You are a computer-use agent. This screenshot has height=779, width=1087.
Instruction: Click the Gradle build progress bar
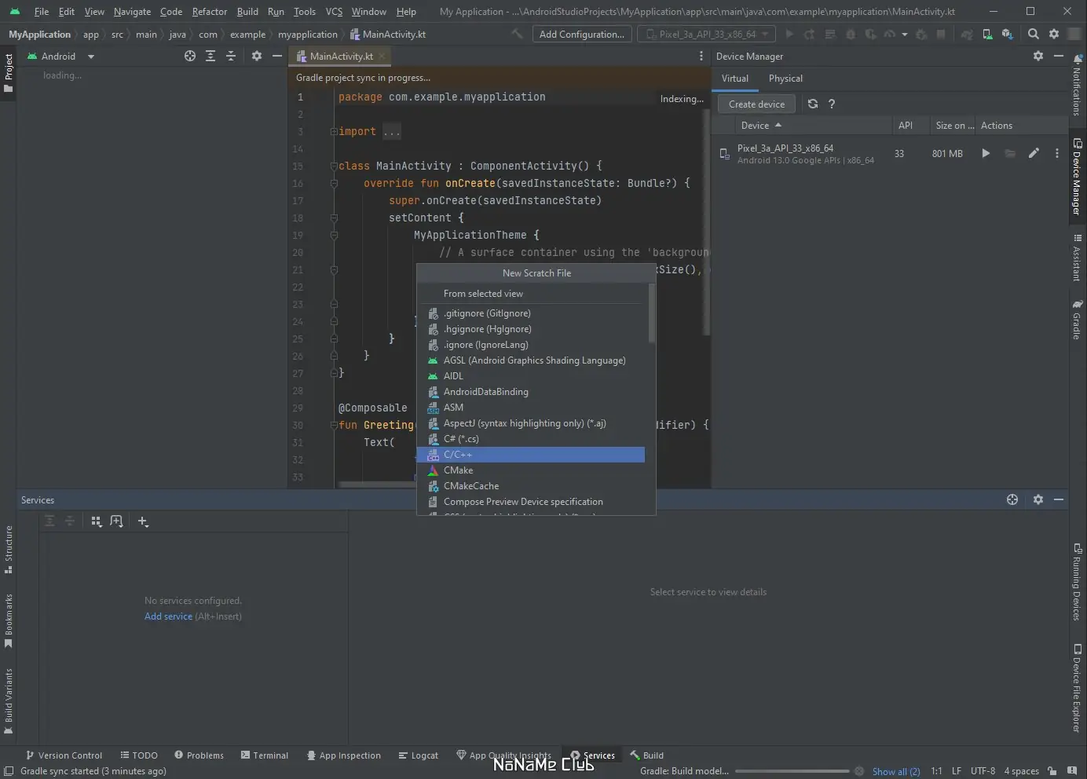point(793,771)
